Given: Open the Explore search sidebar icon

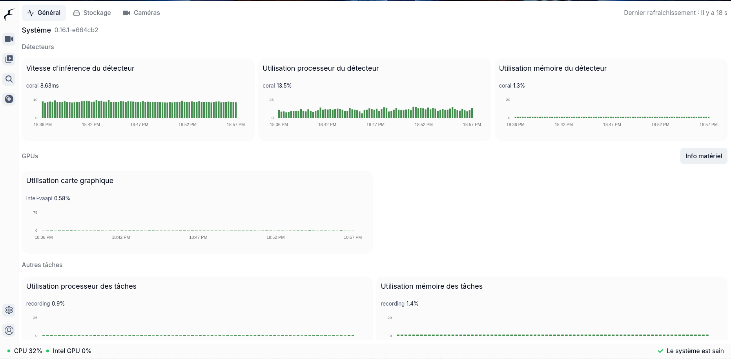Looking at the screenshot, I should point(9,79).
